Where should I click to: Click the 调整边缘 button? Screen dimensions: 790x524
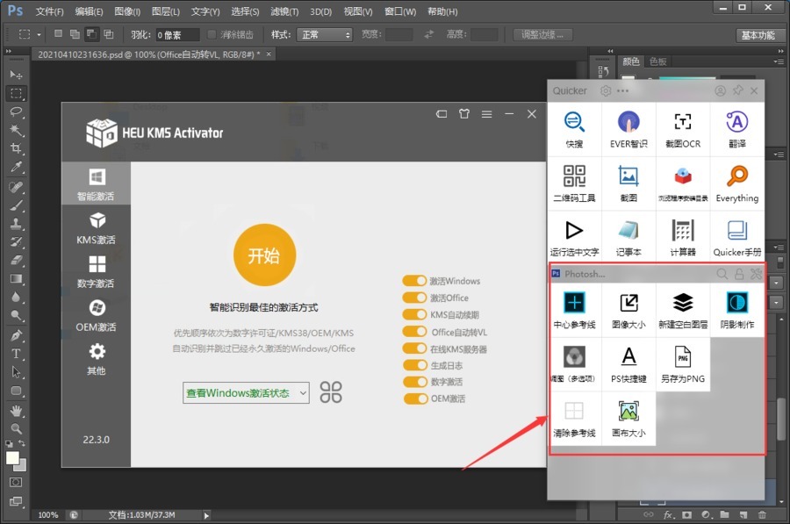542,35
